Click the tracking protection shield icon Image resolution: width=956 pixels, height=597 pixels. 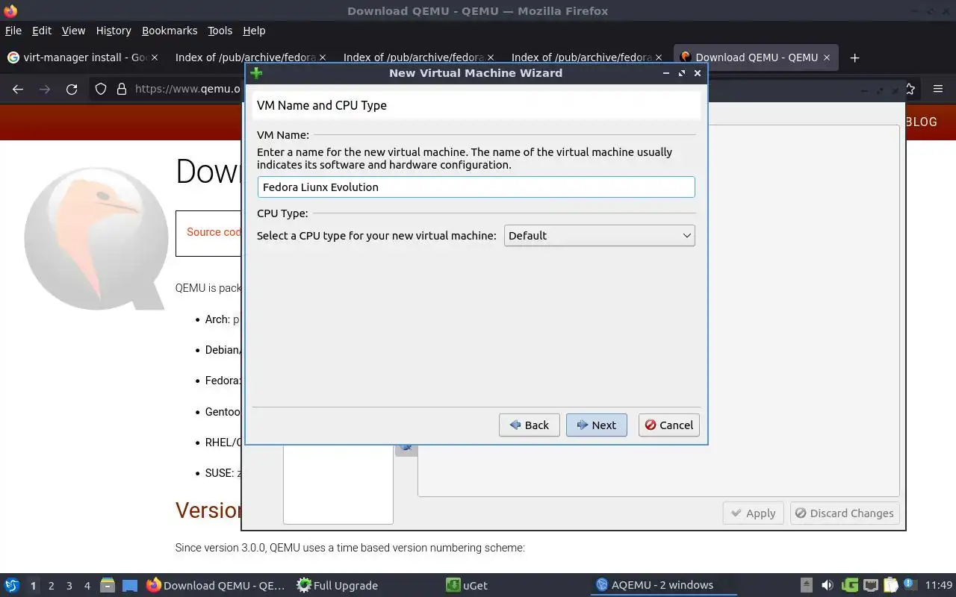(x=101, y=89)
